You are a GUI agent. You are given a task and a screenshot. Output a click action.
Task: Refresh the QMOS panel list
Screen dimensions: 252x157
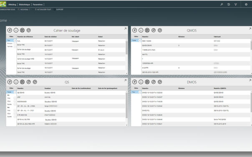point(160,30)
